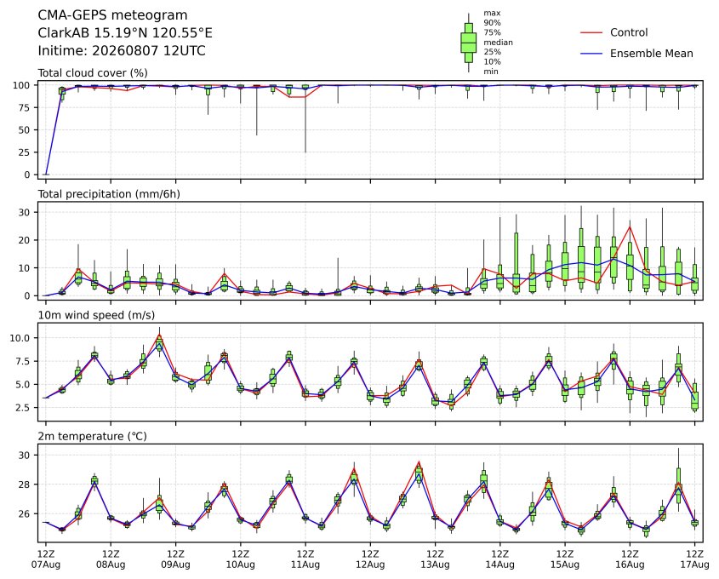Click the '100' tick on cloud cover axis

21,85
